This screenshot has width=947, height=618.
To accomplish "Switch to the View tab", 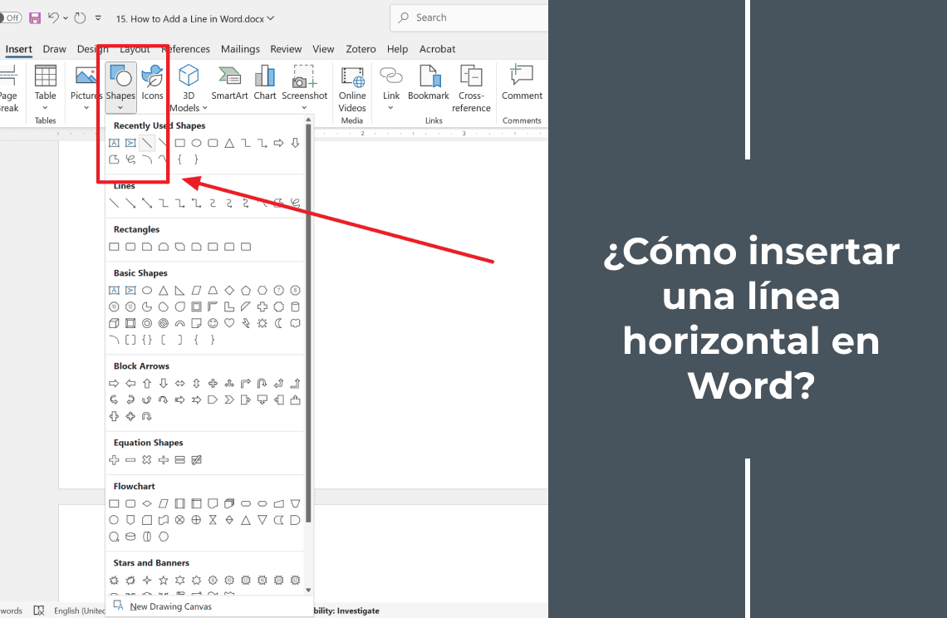I will 323,49.
